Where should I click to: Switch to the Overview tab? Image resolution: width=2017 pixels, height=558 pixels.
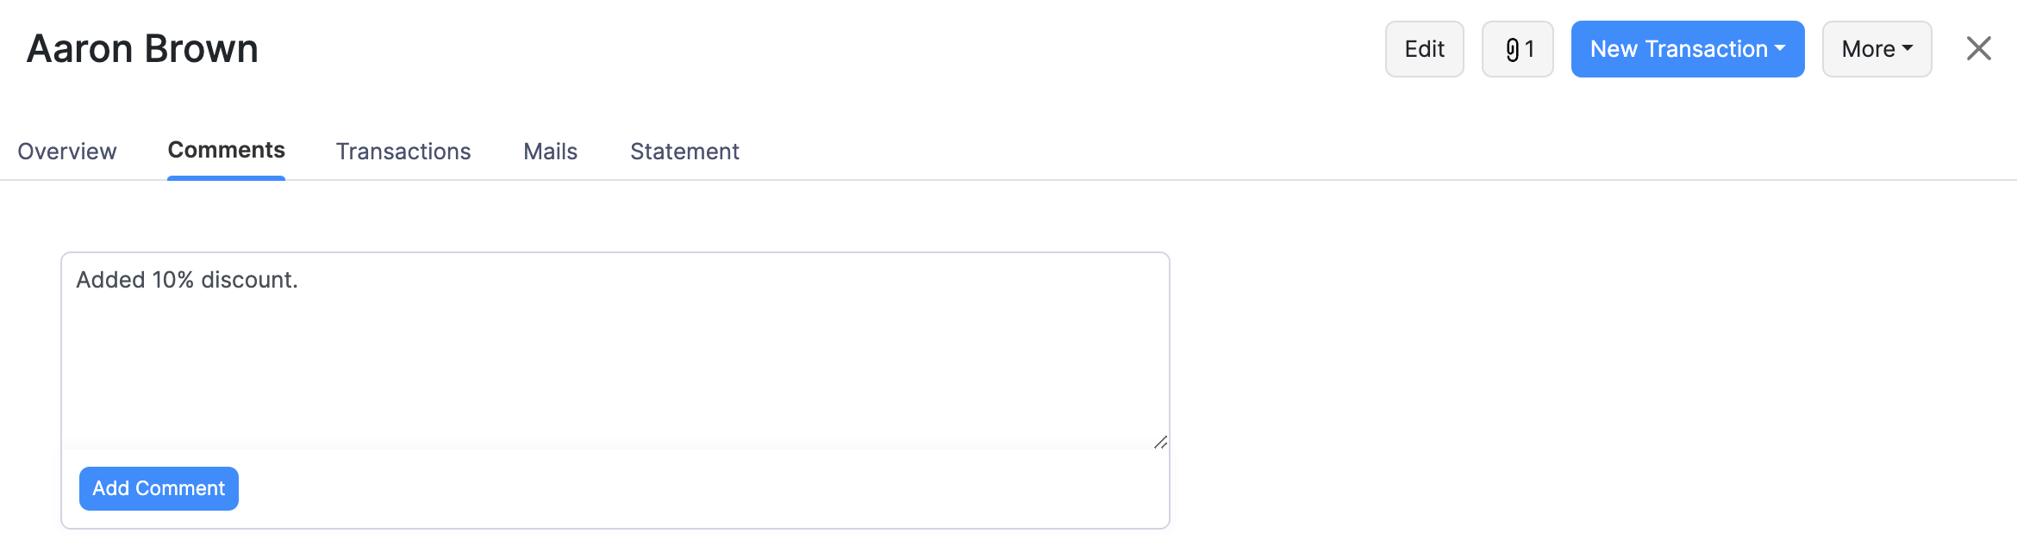coord(66,152)
